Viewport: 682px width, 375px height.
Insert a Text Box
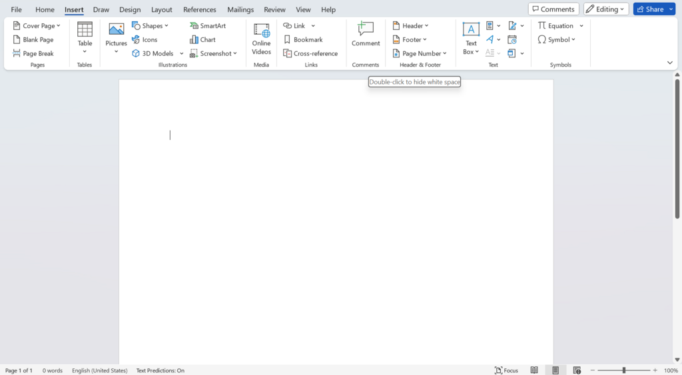pos(471,39)
